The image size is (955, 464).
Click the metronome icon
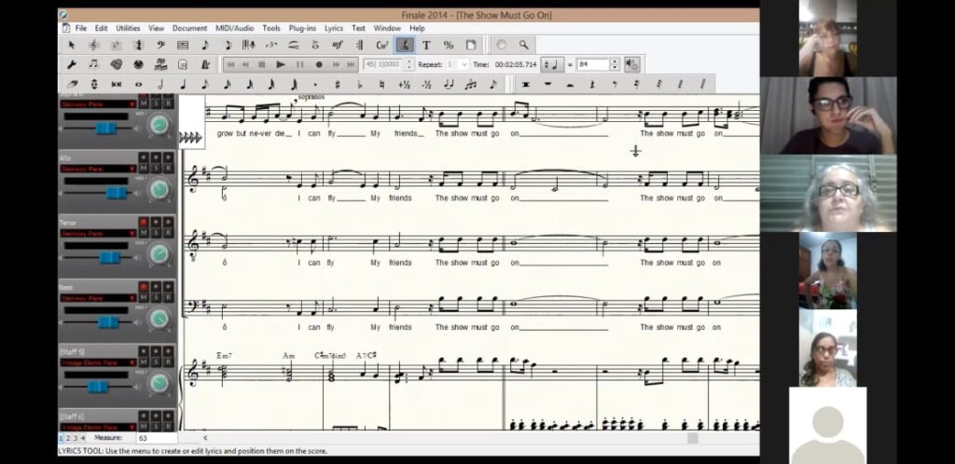point(205,64)
